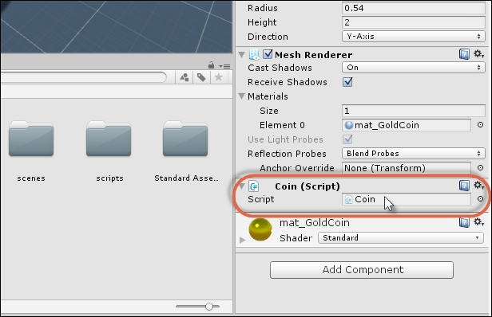Click the mat_GoldCoin material name text
The width and height of the screenshot is (492, 317).
315,222
